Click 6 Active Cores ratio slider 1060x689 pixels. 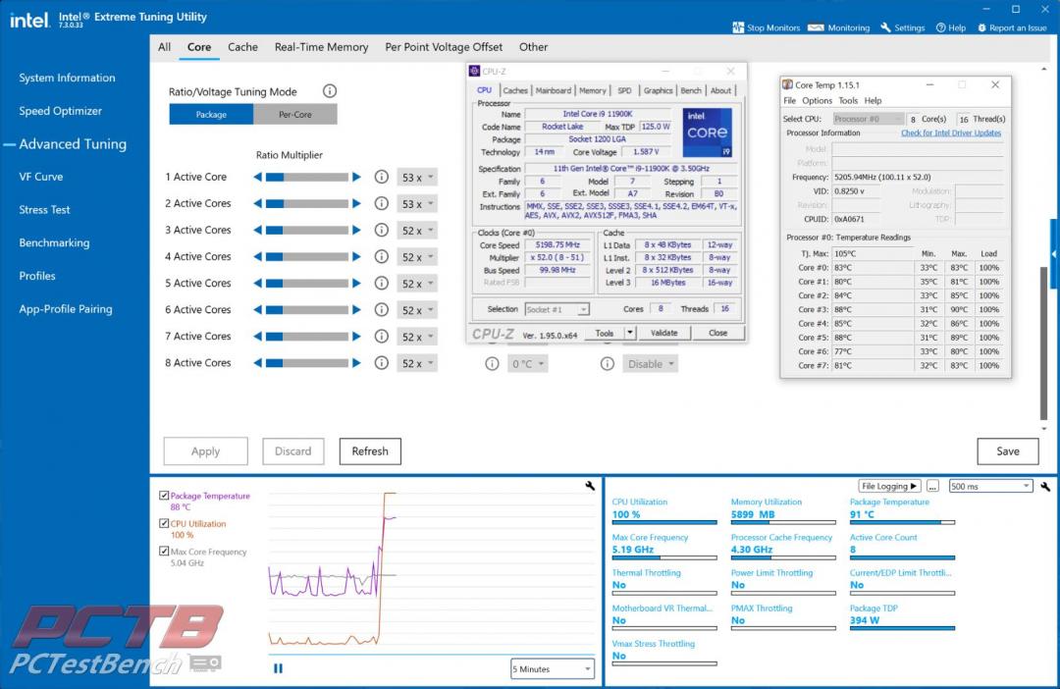click(x=307, y=310)
